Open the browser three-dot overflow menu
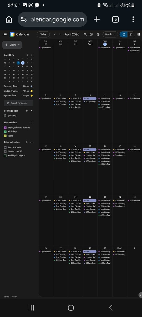The width and height of the screenshot is (142, 317). tap(133, 19)
